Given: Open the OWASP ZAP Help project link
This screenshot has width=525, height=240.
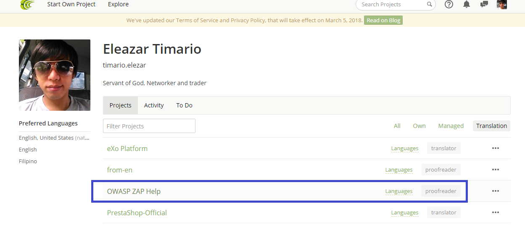Looking at the screenshot, I should (x=134, y=191).
